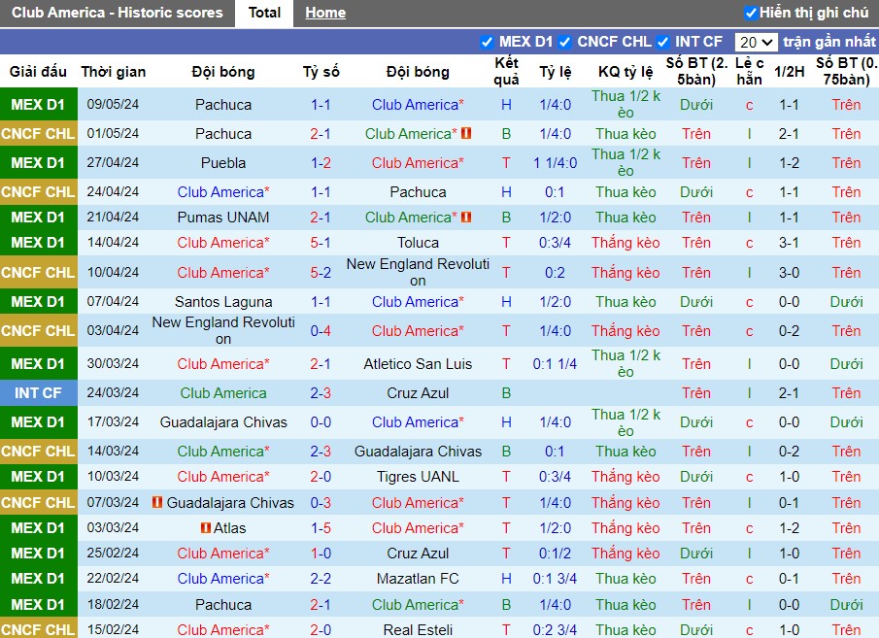The height and width of the screenshot is (638, 879).
Task: Click Thua kèo in Santos Laguna row
Action: pos(625,302)
